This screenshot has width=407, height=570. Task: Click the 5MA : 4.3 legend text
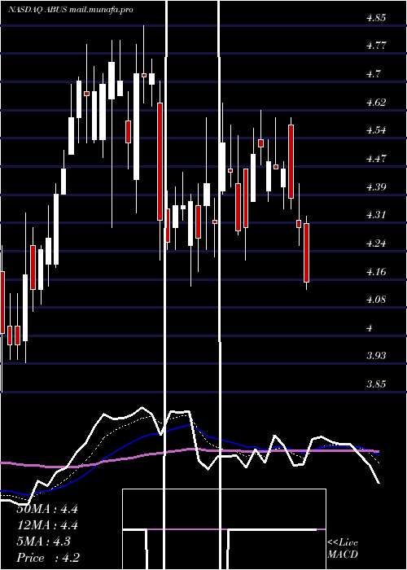[44, 541]
